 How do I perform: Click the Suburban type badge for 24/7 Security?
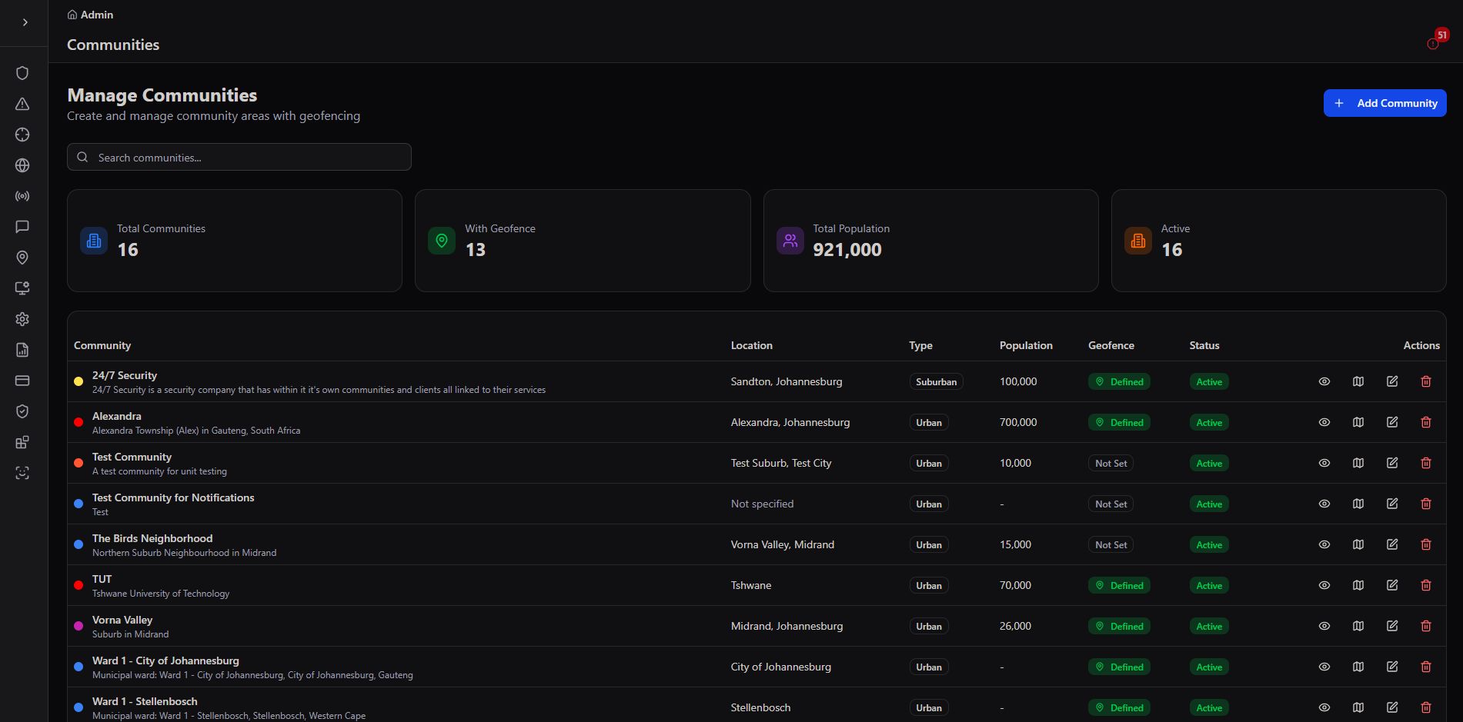[x=936, y=381]
